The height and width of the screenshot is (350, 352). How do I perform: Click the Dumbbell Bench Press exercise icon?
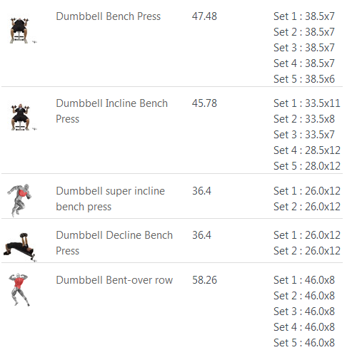click(x=21, y=31)
